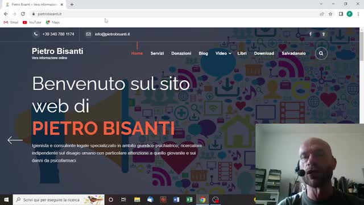Open Excel from the taskbar
364x205 pixels.
tap(189, 200)
